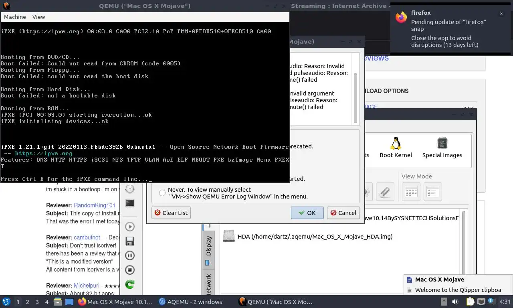Viewport: 513px width, 308px height.
Task: Select list View Mode icon
Action: (x=433, y=192)
